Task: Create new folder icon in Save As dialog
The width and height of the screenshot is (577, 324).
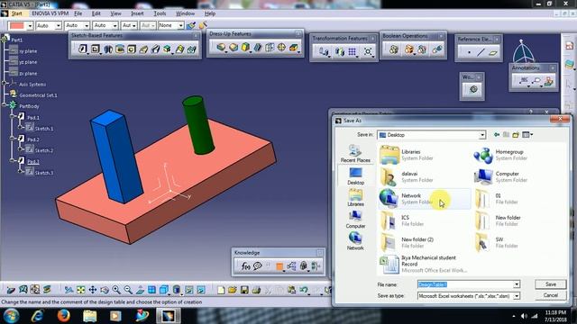Action: (516, 135)
